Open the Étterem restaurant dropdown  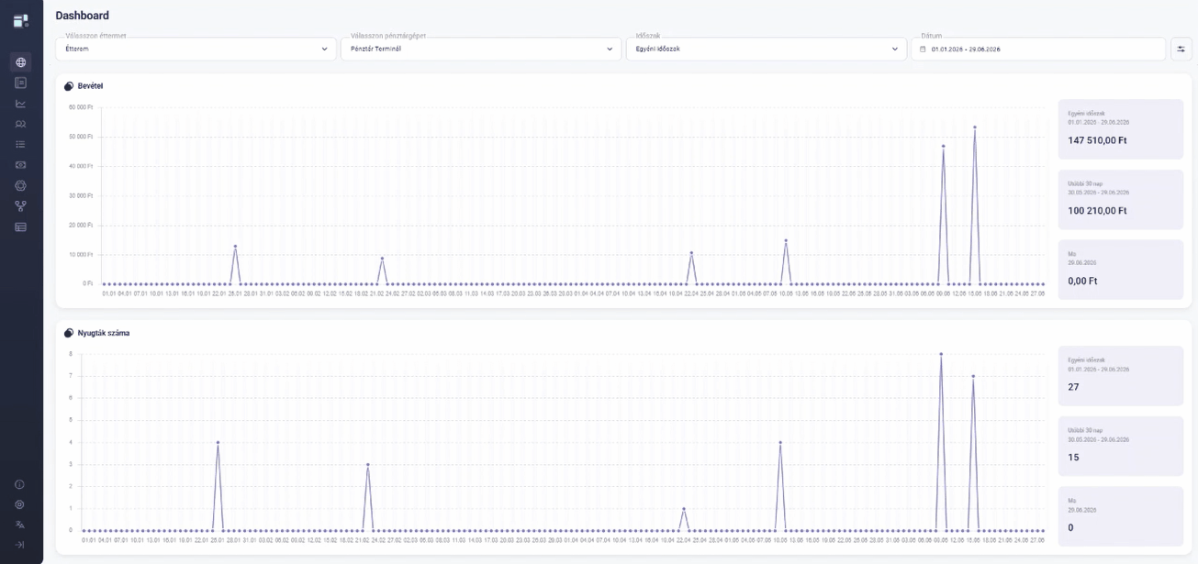click(x=196, y=50)
